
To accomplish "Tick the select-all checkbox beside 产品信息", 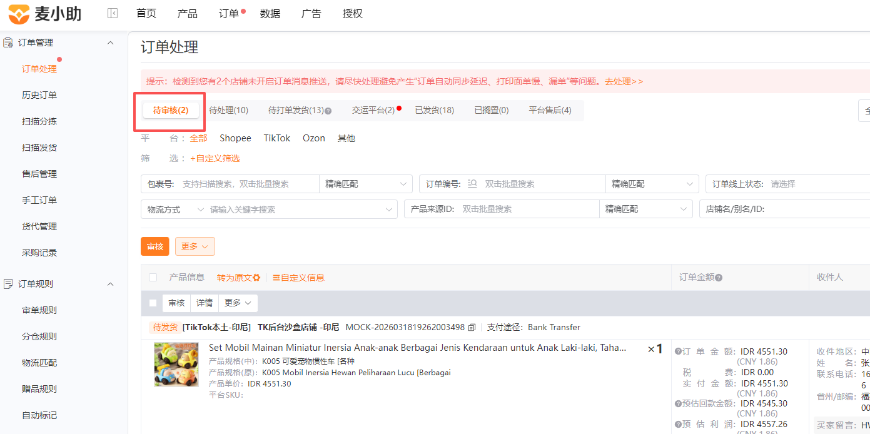I will pyautogui.click(x=153, y=278).
